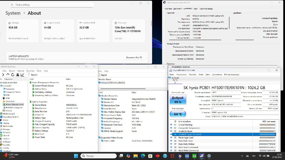The width and height of the screenshot is (285, 160).
Task: Open the Installed RAM 32,0 GB card
Action: click(93, 31)
